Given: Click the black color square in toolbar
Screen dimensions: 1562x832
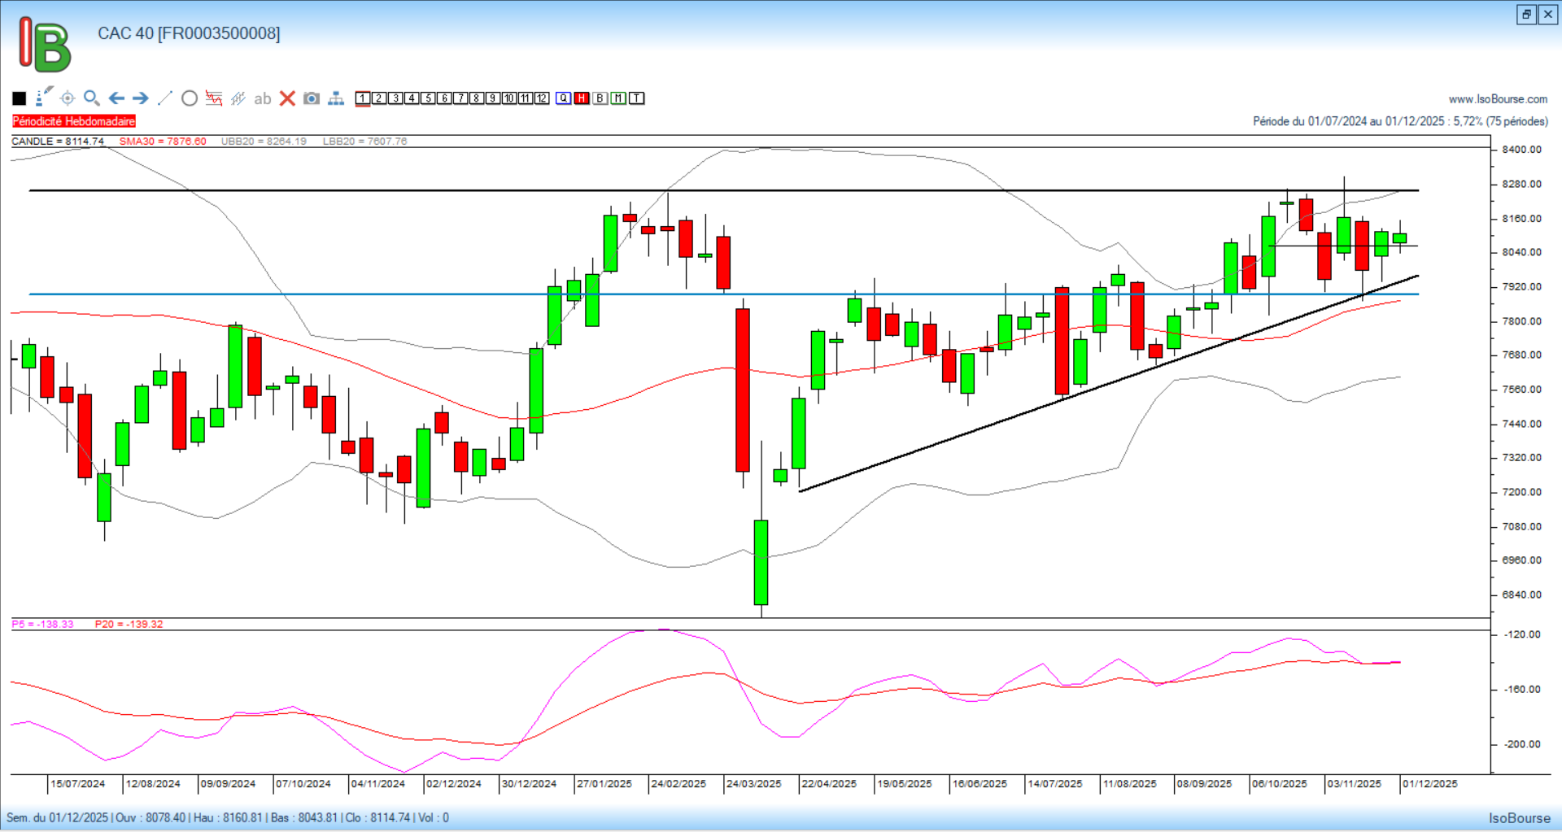Looking at the screenshot, I should tap(20, 98).
